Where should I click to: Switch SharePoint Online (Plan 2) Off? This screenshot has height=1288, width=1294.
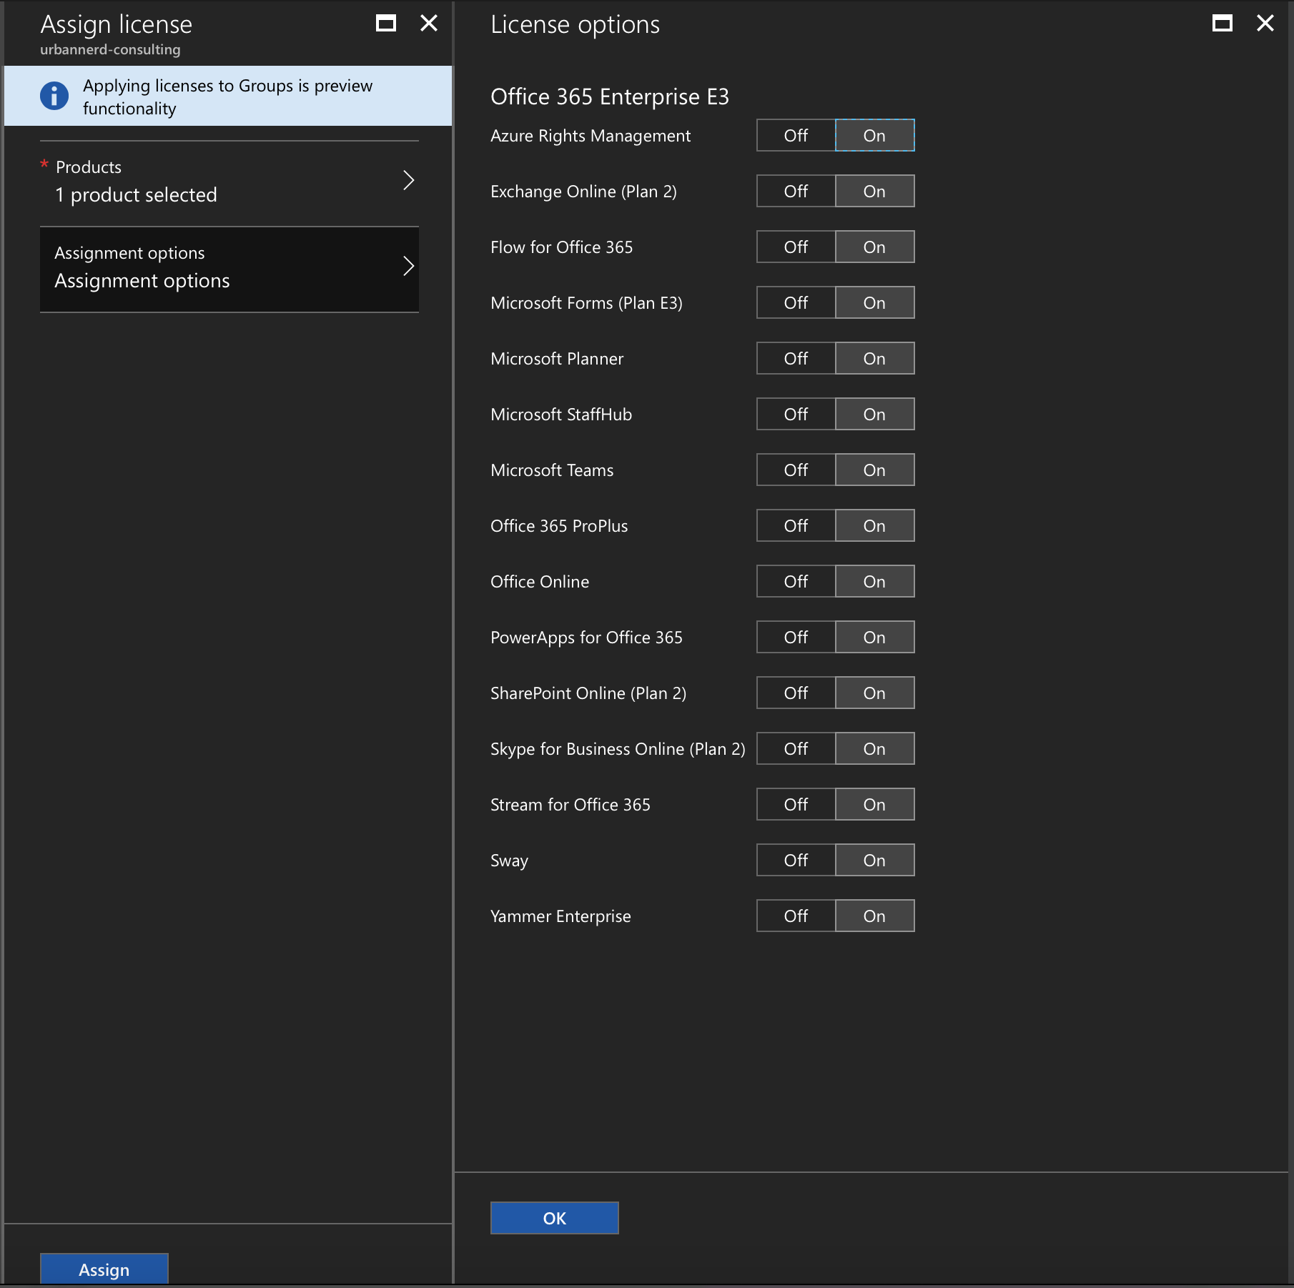tap(796, 693)
